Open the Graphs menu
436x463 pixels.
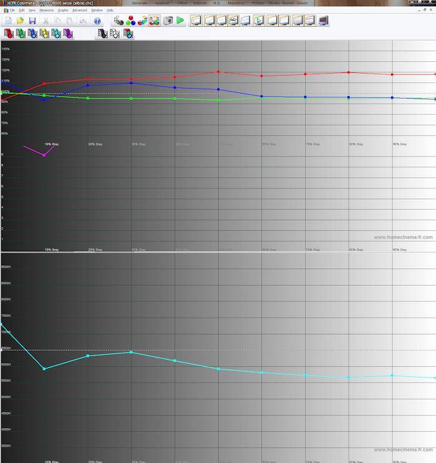coord(63,10)
